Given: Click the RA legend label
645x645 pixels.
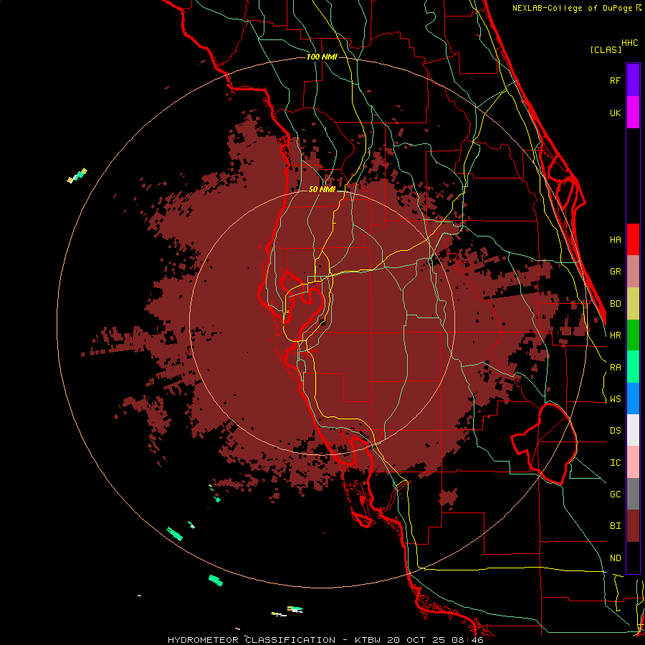Looking at the screenshot, I should click(615, 368).
